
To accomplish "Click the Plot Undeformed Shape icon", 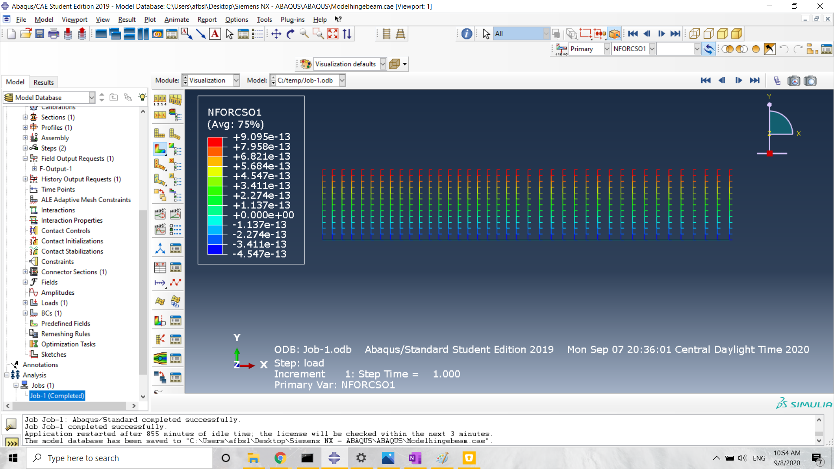I will click(x=160, y=134).
